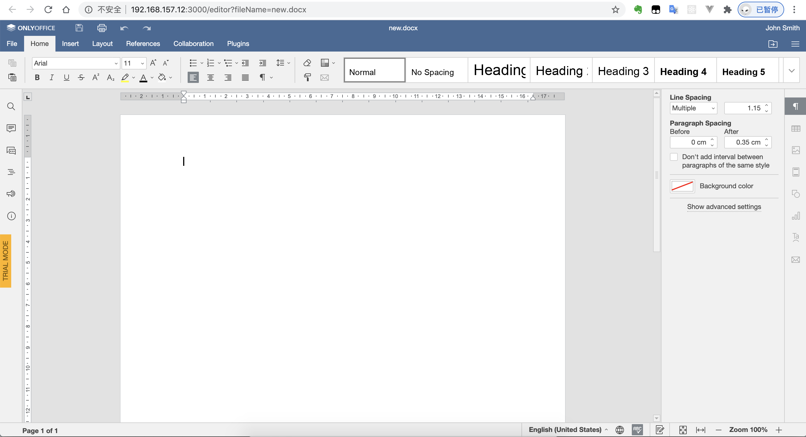The height and width of the screenshot is (437, 806).
Task: Click the Clear style eraser icon
Action: (x=307, y=63)
